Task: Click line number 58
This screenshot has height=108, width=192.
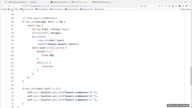Action: pos(12,48)
